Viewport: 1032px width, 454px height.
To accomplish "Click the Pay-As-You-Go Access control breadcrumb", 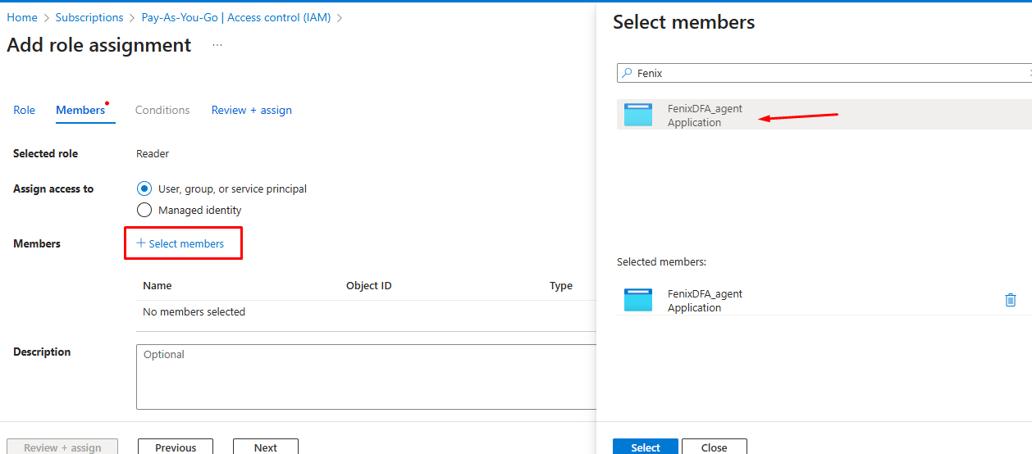I will click(236, 17).
